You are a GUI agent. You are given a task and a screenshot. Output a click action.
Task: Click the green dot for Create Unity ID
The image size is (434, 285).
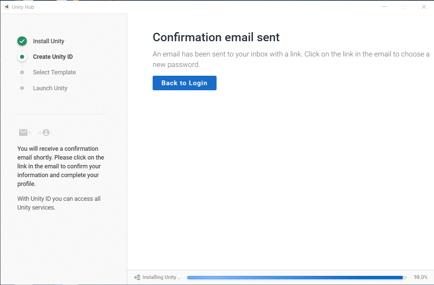(22, 57)
